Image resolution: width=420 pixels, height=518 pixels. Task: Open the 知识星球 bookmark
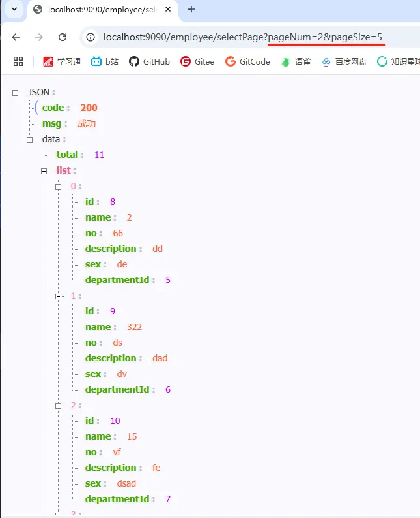pyautogui.click(x=399, y=61)
